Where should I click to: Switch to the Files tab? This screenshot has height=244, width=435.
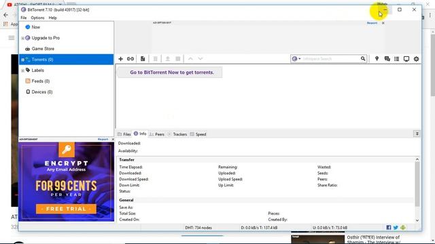coord(124,134)
